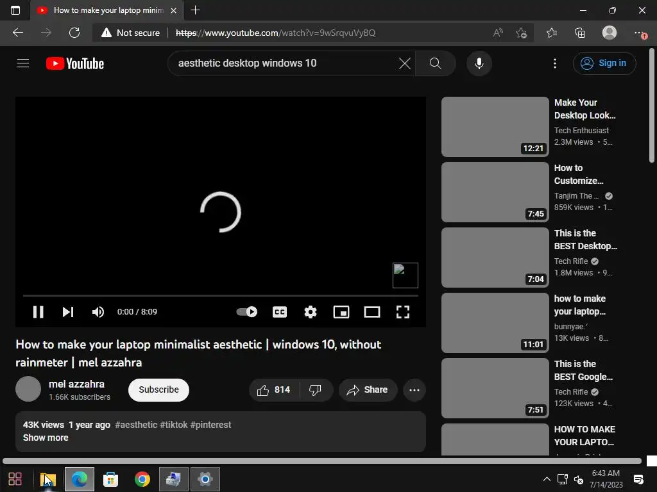The height and width of the screenshot is (492, 657).
Task: Open the notification center
Action: click(638, 479)
